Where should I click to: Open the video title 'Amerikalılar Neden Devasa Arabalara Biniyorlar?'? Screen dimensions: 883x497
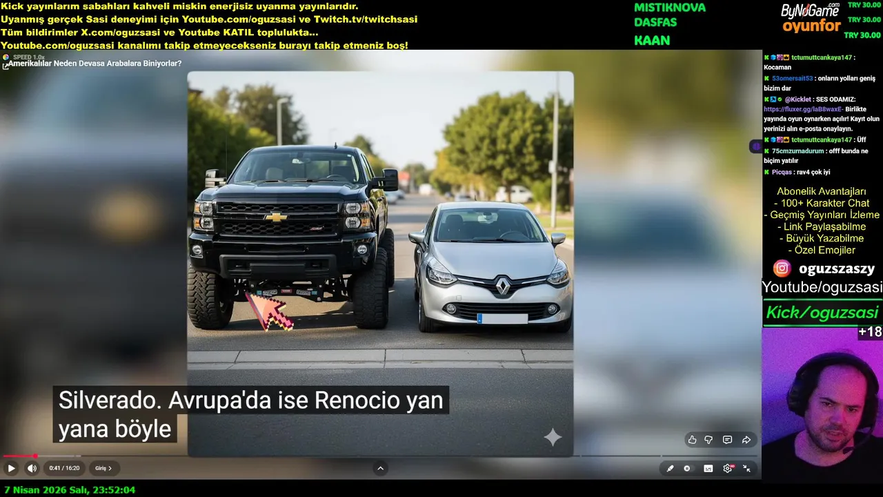click(95, 64)
